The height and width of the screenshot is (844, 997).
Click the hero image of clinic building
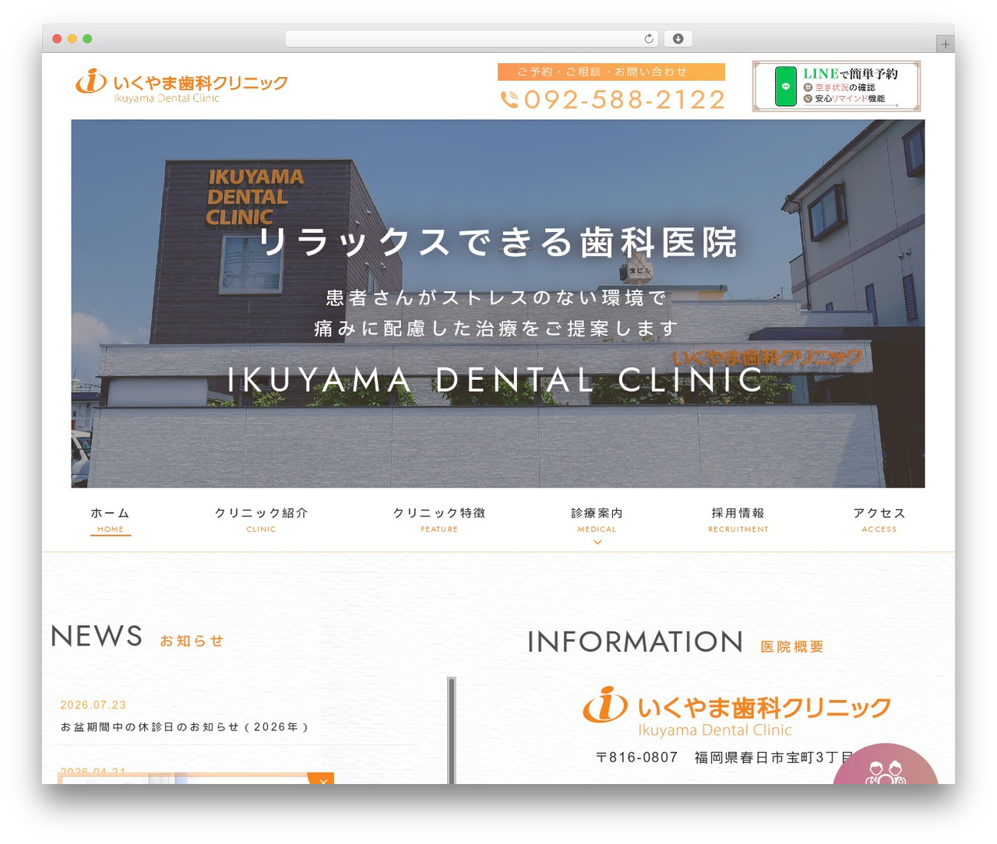tap(498, 304)
